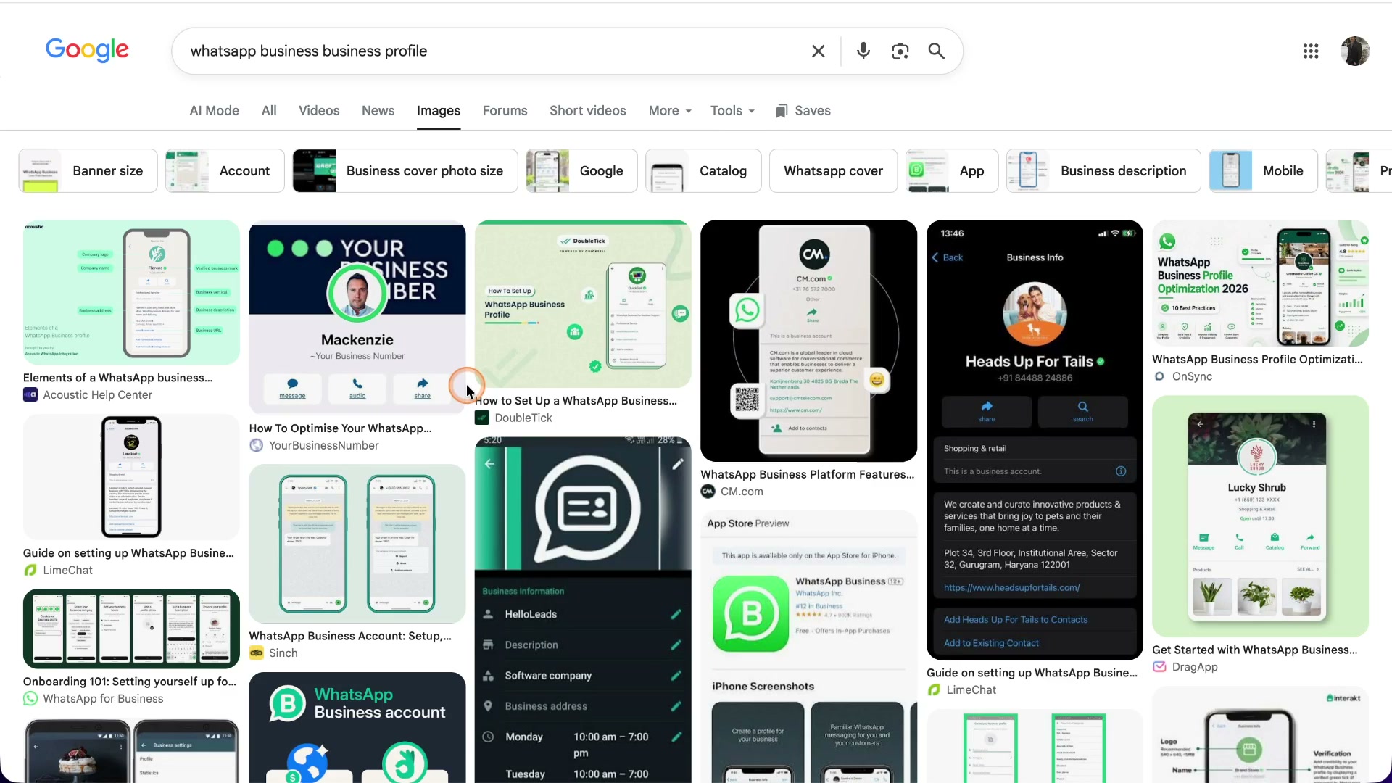Viewport: 1392px width, 783px height.
Task: Open 'WhatsApp Business Platform Features...' link
Action: tap(807, 475)
